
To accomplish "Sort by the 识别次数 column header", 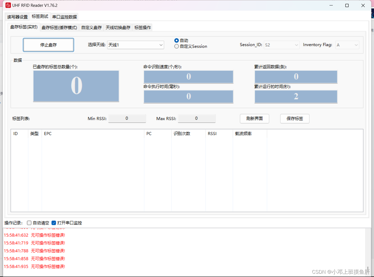I will (x=188, y=134).
